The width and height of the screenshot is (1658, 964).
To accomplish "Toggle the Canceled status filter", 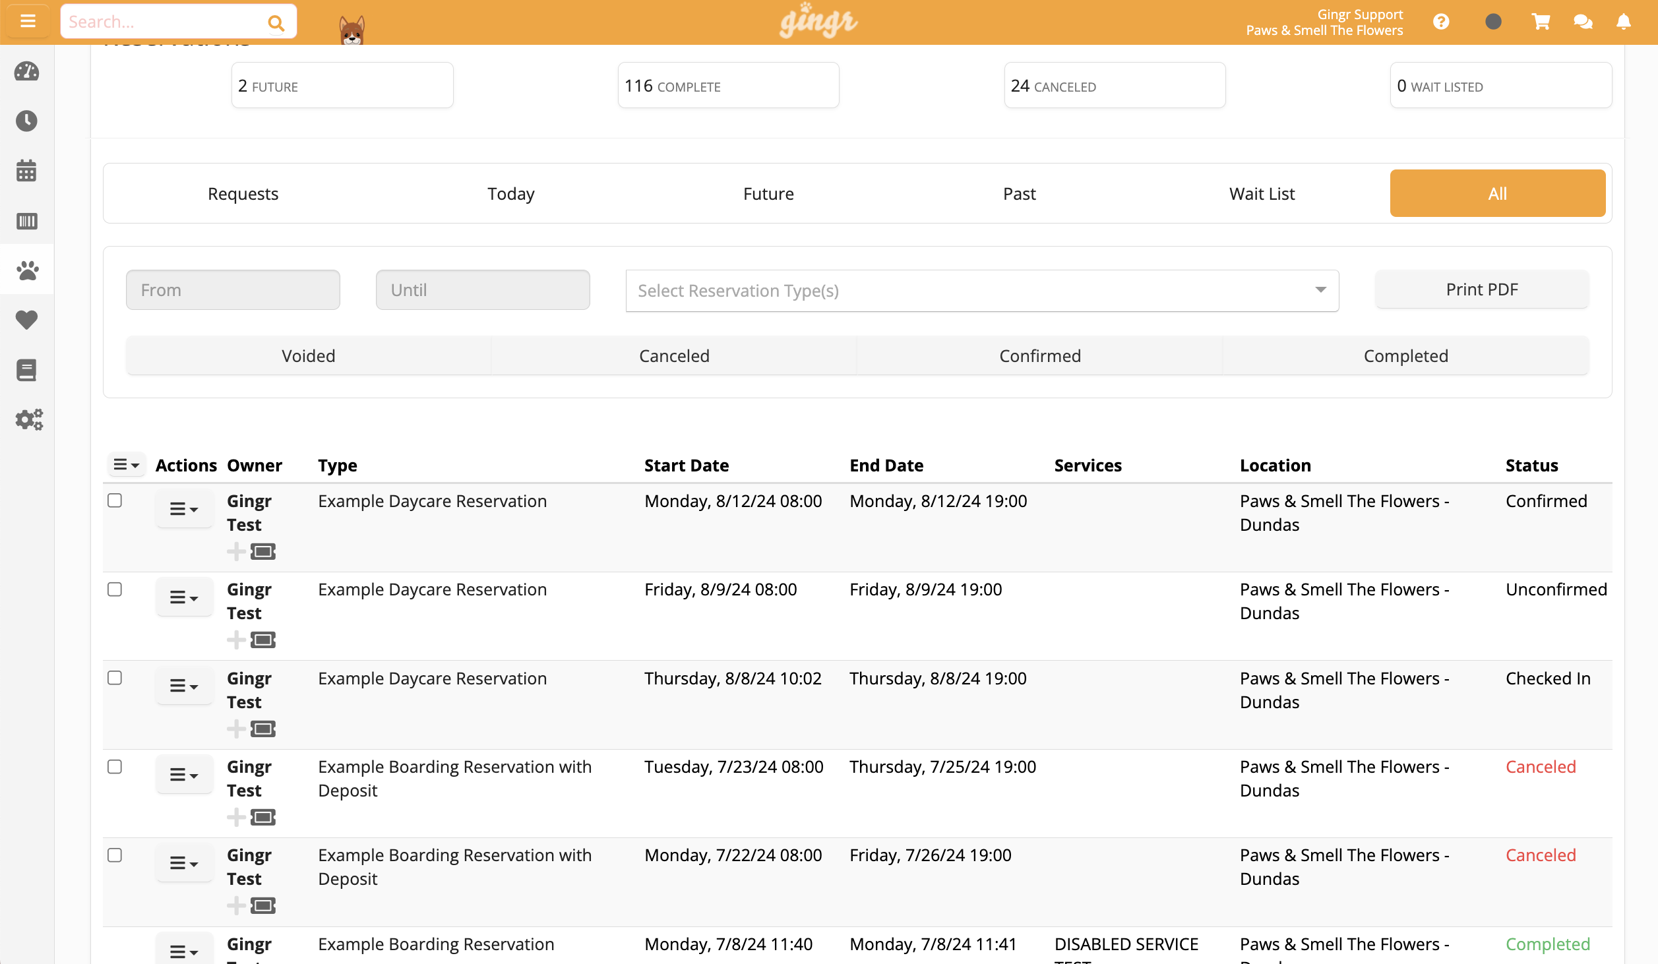I will tap(674, 355).
